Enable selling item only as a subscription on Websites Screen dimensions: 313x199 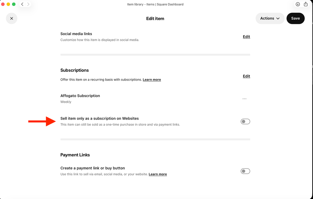coord(245,121)
